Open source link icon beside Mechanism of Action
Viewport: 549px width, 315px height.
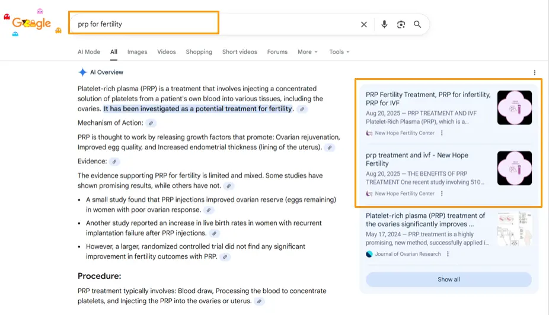[x=151, y=123]
